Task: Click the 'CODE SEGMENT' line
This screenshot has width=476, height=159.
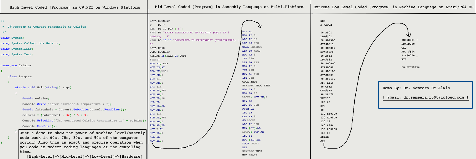Action: pos(160,52)
